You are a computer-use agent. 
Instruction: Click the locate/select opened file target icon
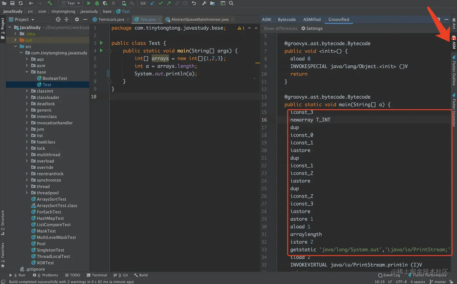click(x=57, y=20)
